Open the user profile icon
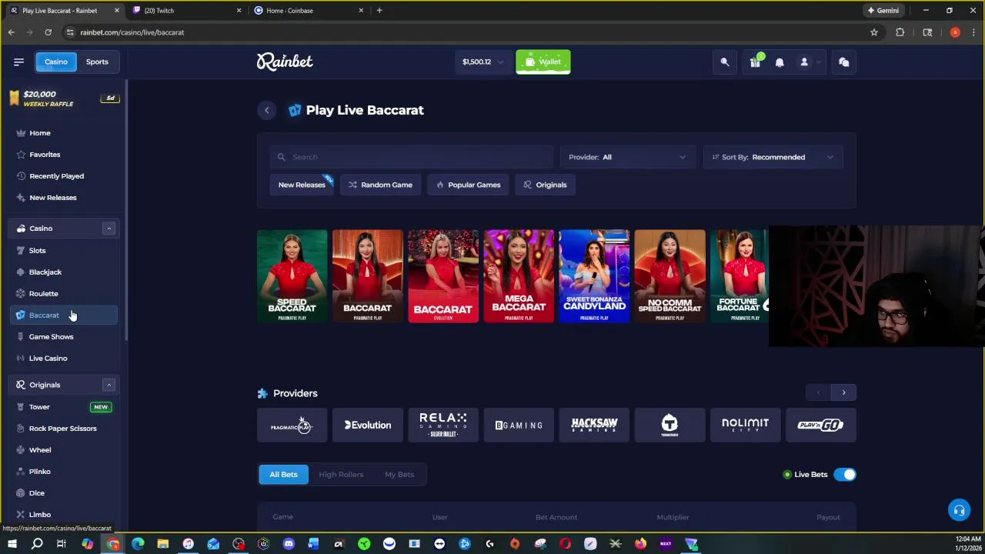 pyautogui.click(x=804, y=62)
